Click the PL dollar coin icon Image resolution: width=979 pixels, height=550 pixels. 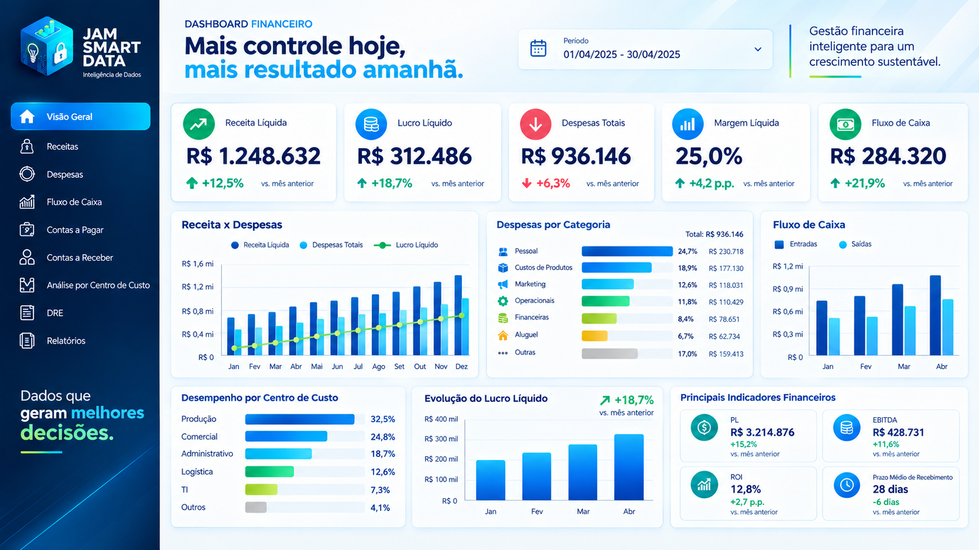[704, 428]
